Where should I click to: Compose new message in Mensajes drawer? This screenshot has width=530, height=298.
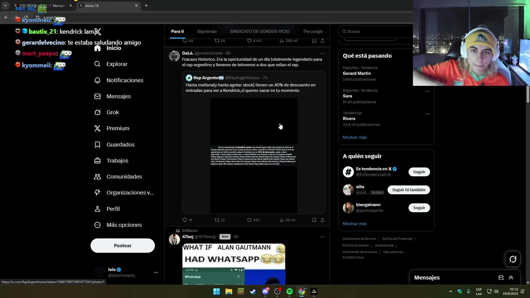pos(501,278)
